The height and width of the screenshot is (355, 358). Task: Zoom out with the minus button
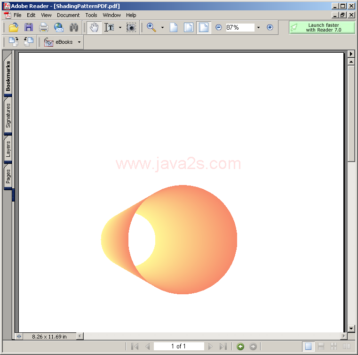pos(218,27)
